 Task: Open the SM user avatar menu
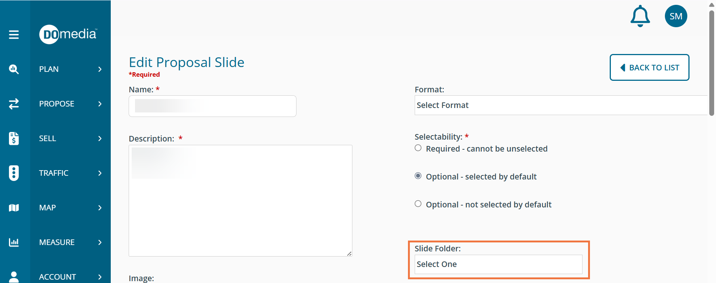pyautogui.click(x=676, y=16)
